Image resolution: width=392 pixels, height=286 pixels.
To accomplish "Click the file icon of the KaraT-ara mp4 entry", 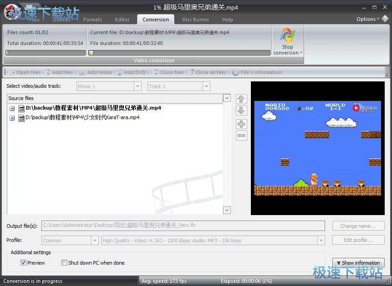I will click(x=21, y=118).
